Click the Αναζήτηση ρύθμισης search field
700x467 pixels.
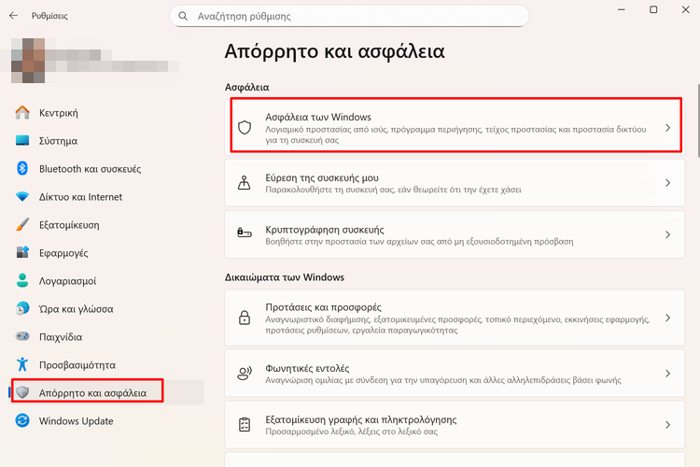point(355,16)
